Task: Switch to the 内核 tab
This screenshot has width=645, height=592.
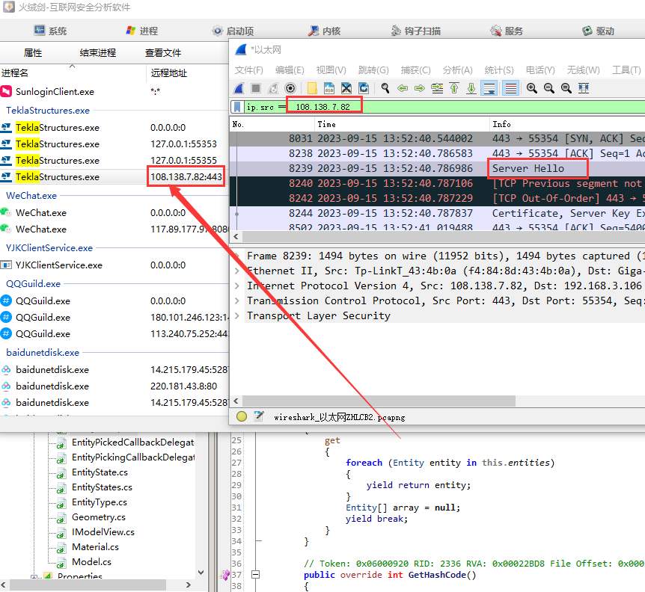Action: pos(325,31)
